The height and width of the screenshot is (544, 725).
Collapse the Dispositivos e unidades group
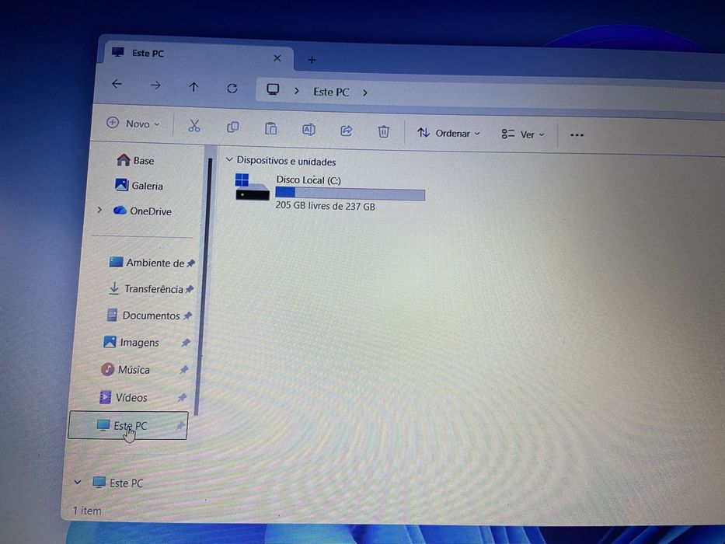pos(229,159)
